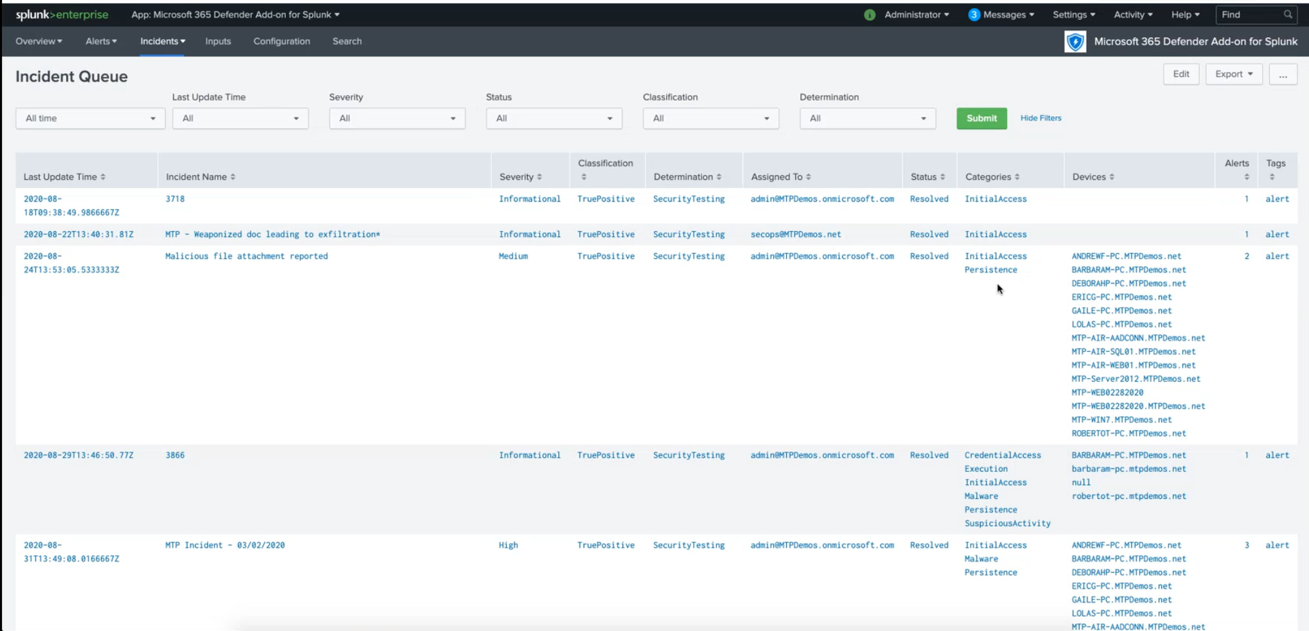1309x631 pixels.
Task: Open incident name 3718
Action: (175, 199)
